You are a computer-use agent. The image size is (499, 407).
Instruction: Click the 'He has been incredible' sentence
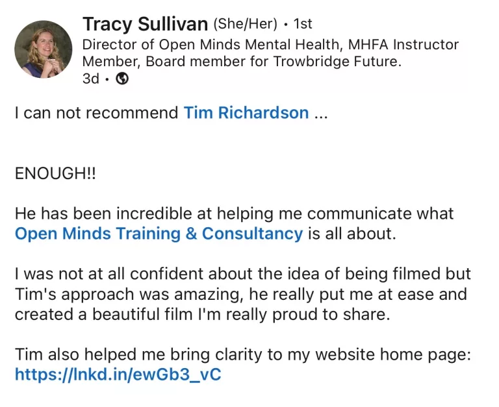click(x=234, y=214)
